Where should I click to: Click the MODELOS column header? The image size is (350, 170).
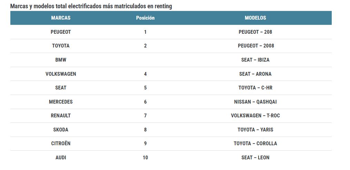point(255,18)
